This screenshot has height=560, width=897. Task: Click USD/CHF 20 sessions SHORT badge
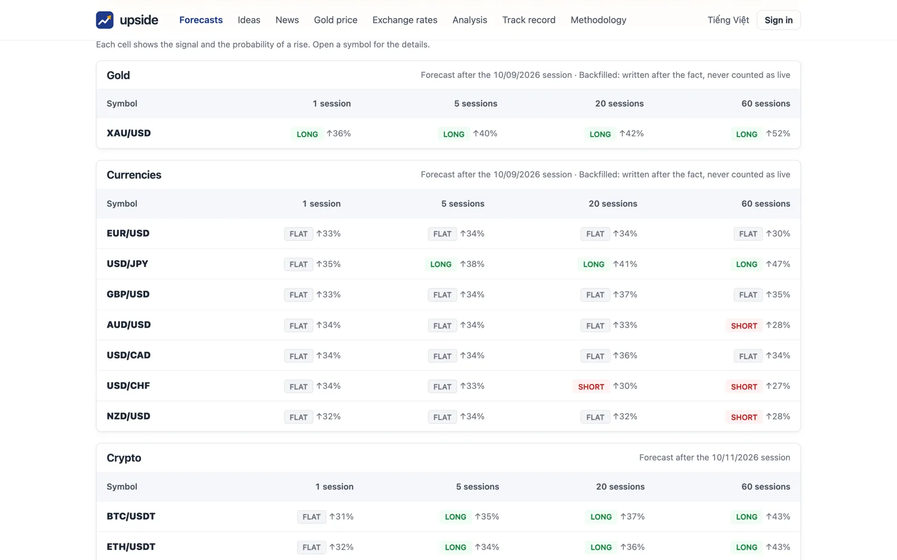tap(591, 387)
